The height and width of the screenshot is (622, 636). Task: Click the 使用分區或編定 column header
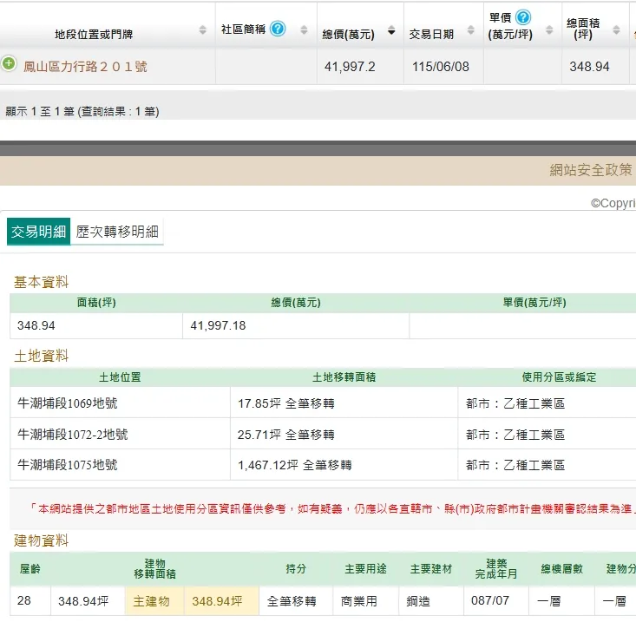[559, 377]
